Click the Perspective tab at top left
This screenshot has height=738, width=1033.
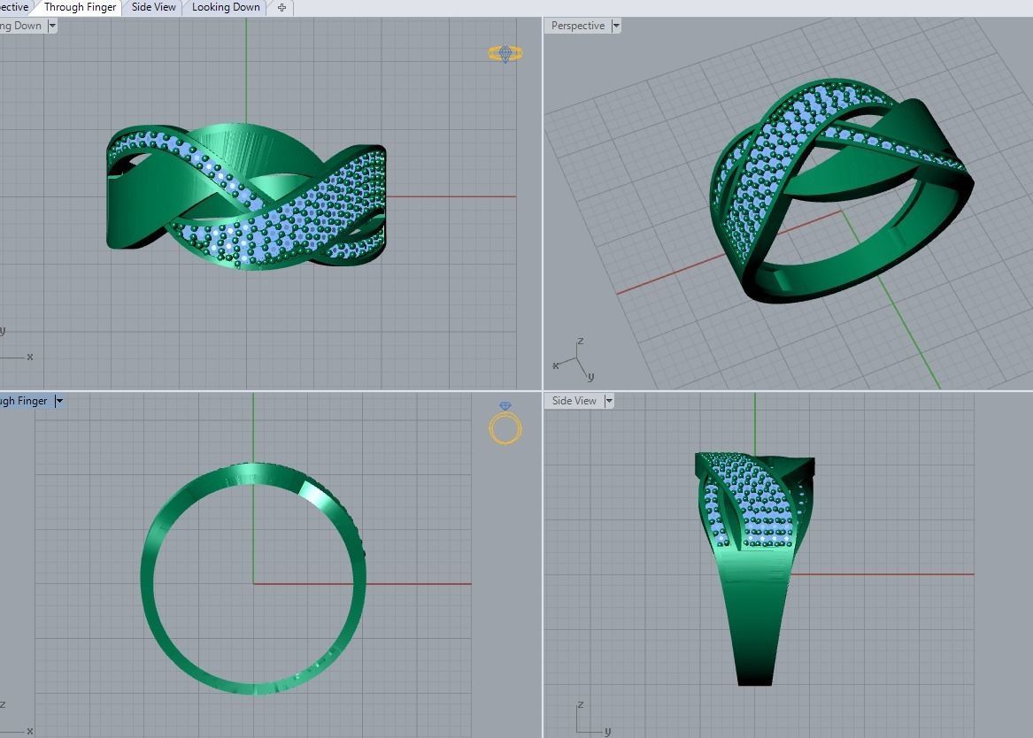[x=14, y=7]
